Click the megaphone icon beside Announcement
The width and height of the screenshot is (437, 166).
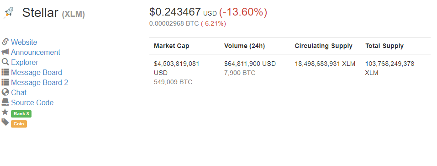[5, 52]
